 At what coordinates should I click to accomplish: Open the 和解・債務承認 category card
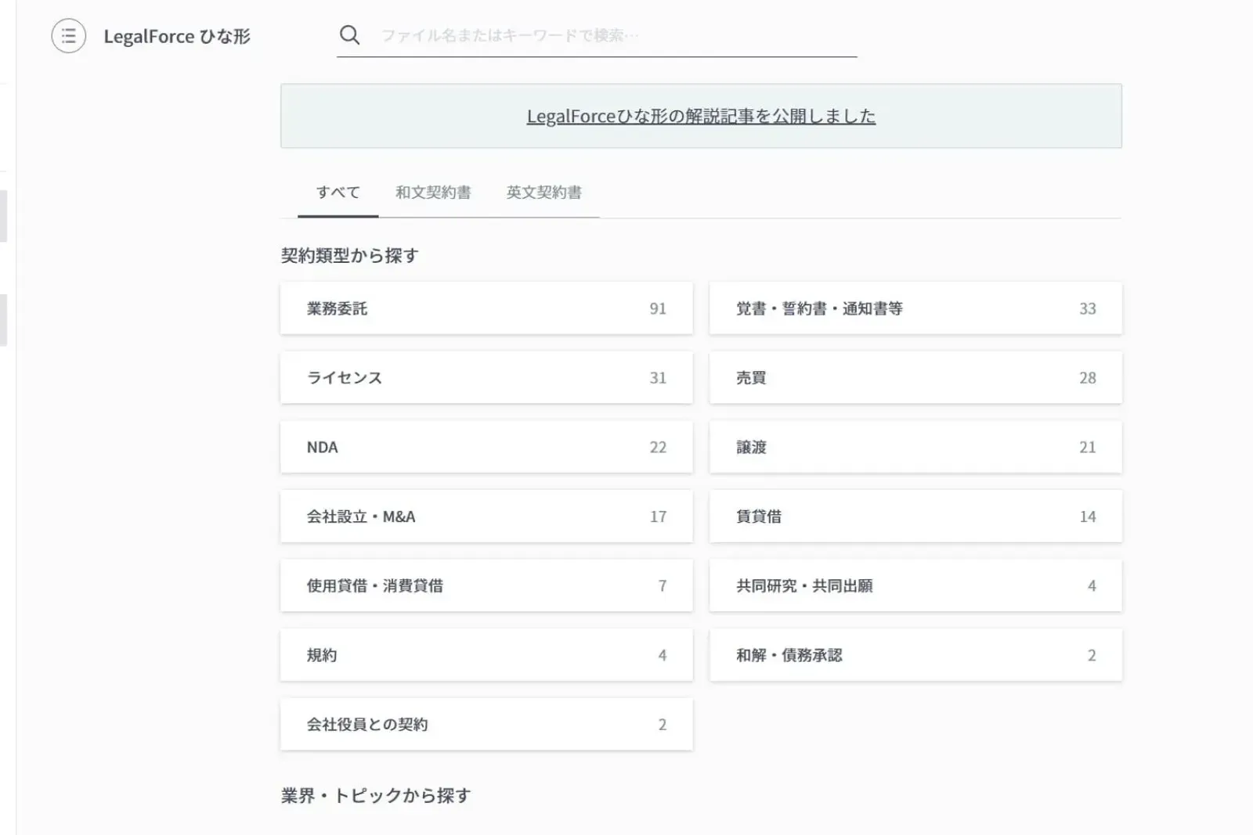915,655
